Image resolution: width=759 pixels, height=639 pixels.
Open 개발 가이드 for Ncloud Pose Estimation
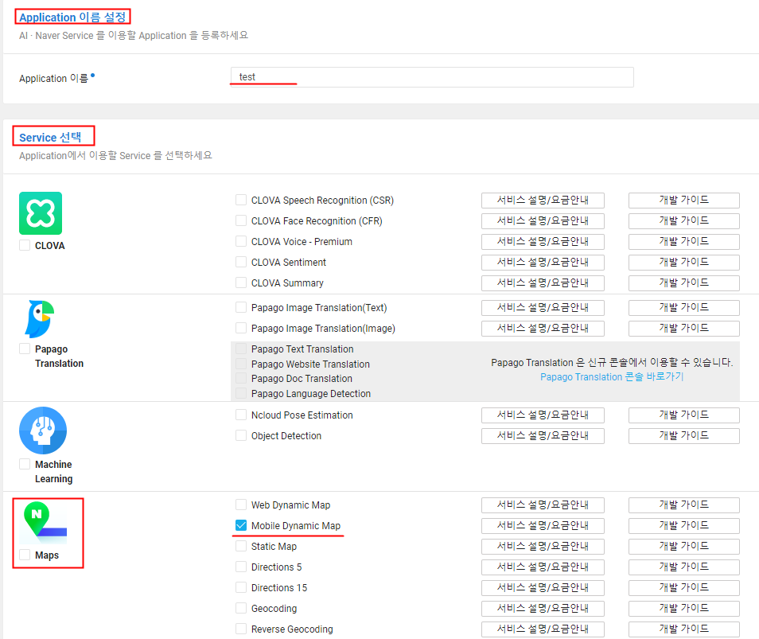point(684,415)
